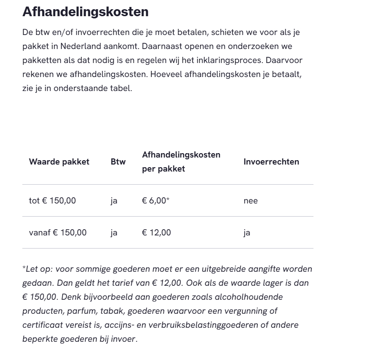373x354 pixels.
Task: Click Btw 'ja' in the vanaf € 150,00 row
Action: click(114, 233)
